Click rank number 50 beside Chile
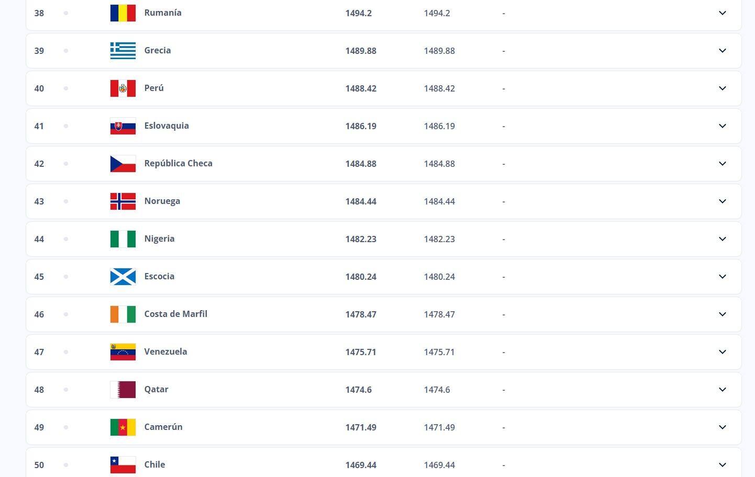 click(39, 464)
